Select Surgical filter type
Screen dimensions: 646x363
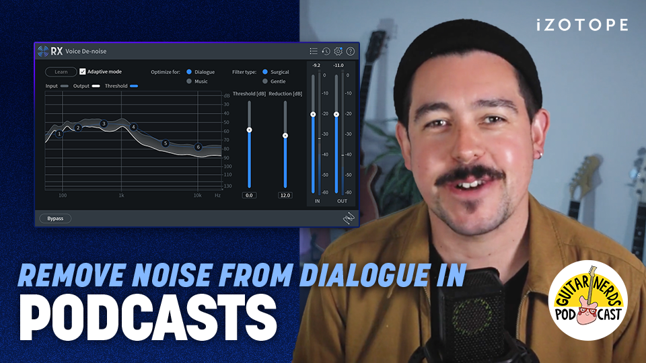(x=265, y=72)
